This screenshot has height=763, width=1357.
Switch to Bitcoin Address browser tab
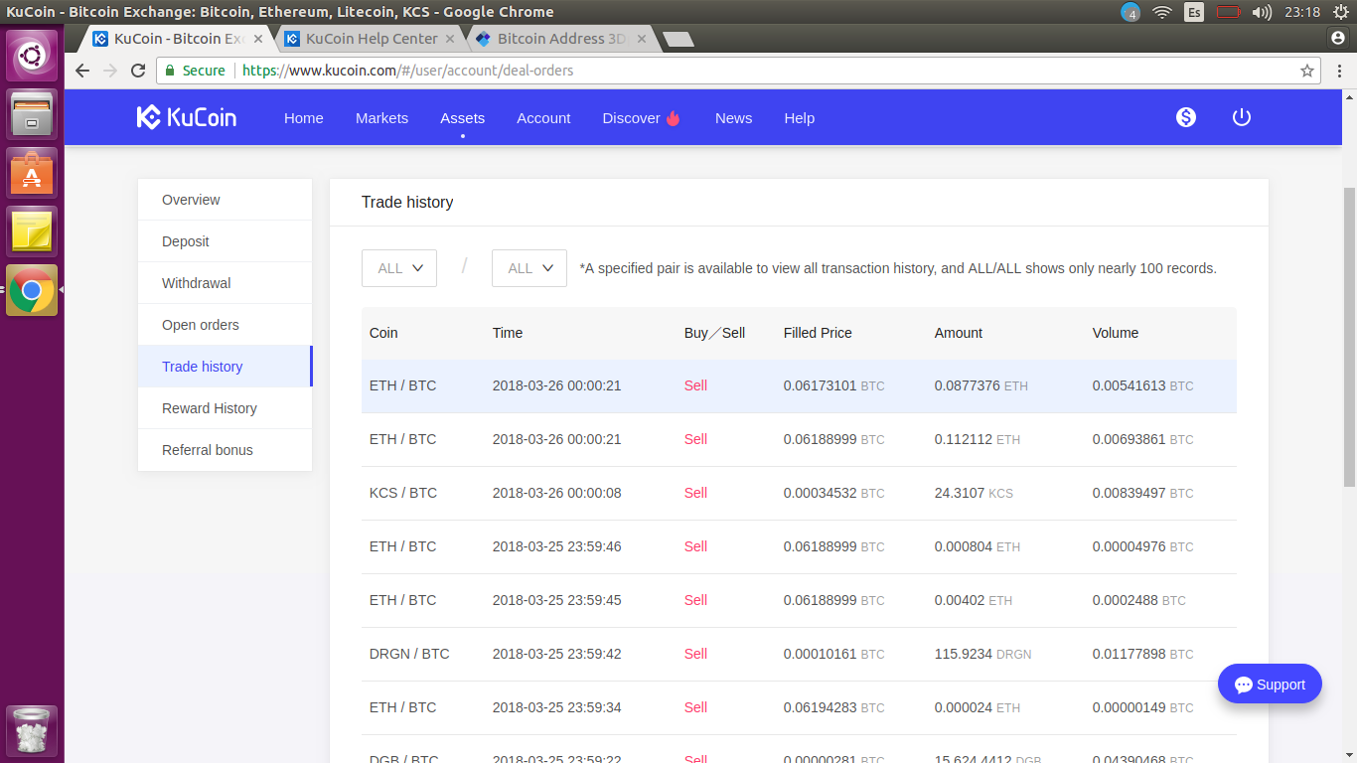tap(563, 39)
